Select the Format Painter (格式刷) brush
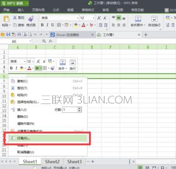Screen dimensions: 176x169 pyautogui.click(x=31, y=19)
